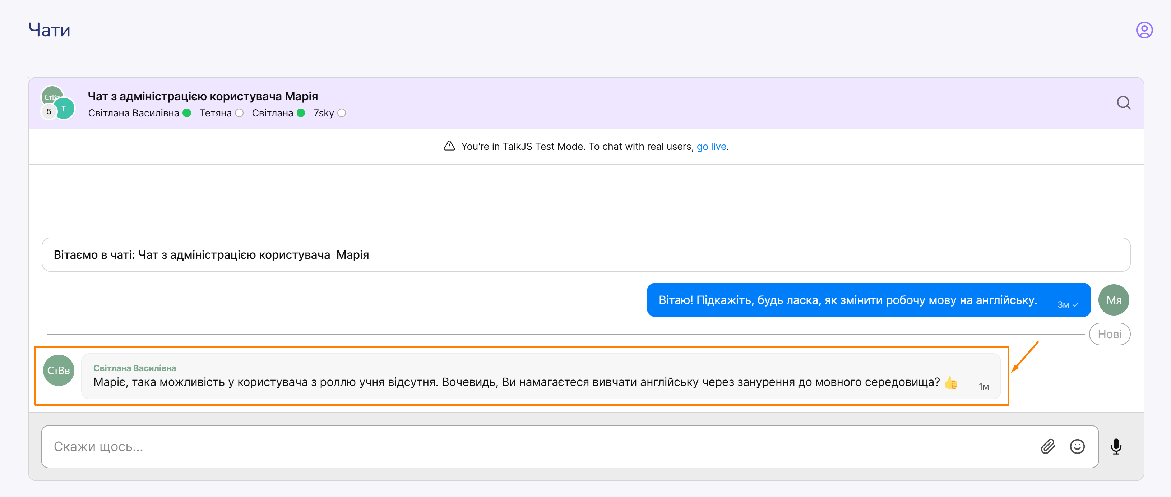Click the group avatar in chat header
1171x497 pixels.
[58, 103]
